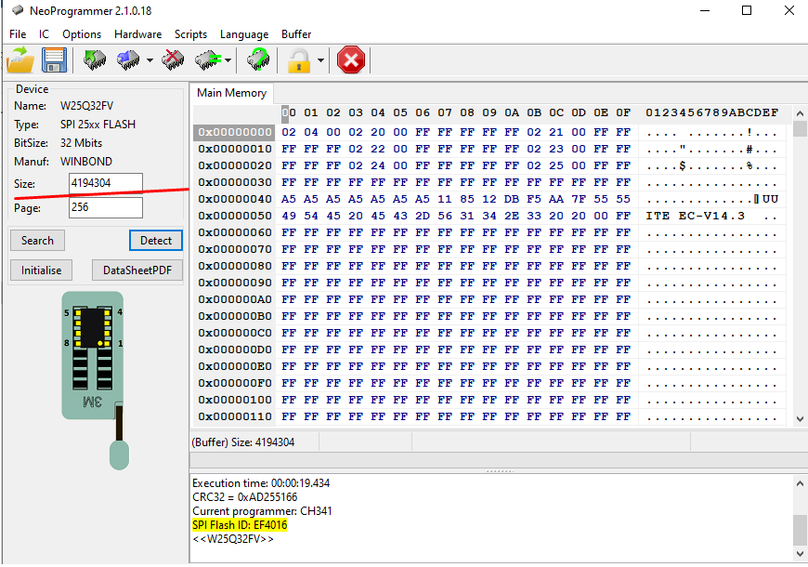
Task: Expand the dropdown arrow beside the padlock icon
Action: pos(320,60)
